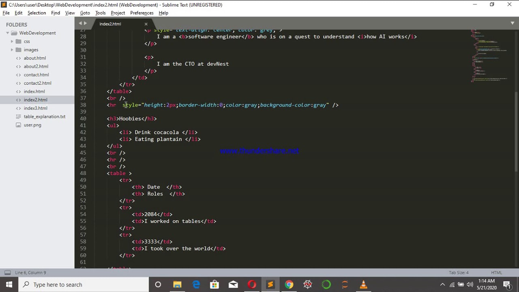Click the table_explanation.txt file icon
The width and height of the screenshot is (519, 292).
(x=18, y=116)
